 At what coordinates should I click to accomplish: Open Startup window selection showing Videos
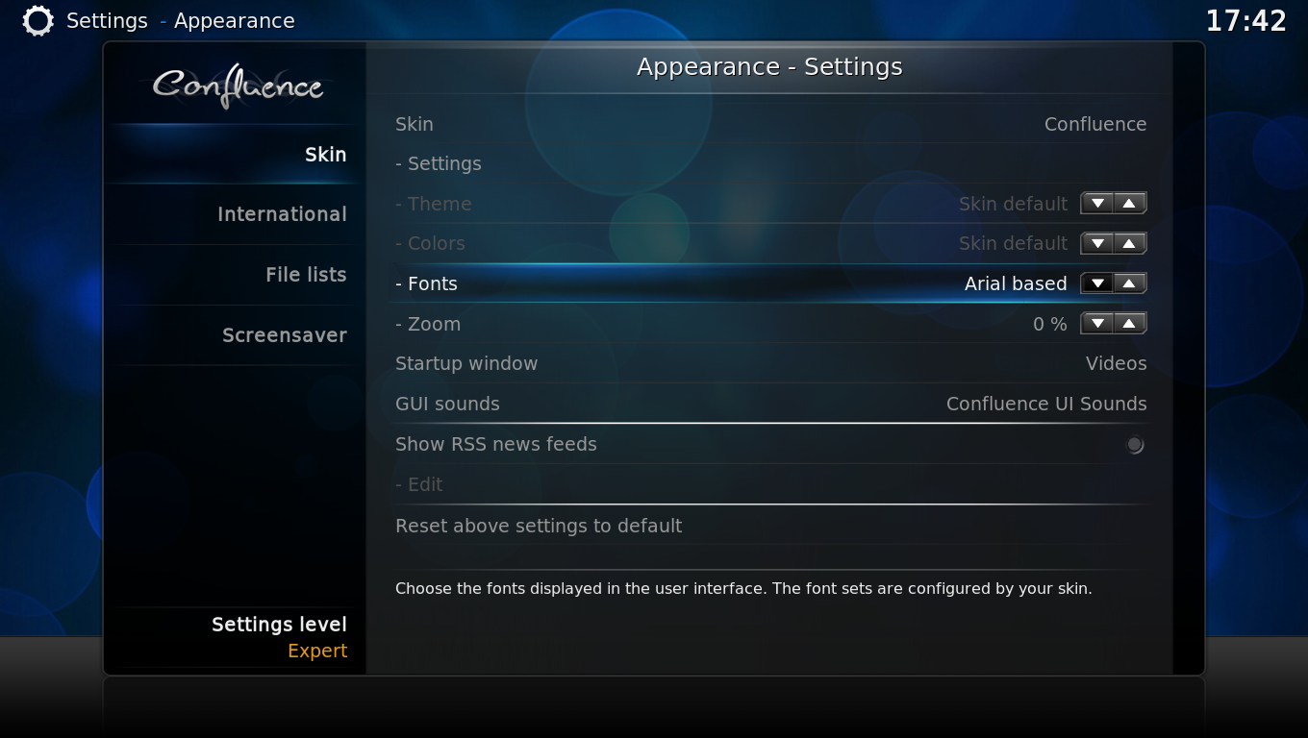770,363
